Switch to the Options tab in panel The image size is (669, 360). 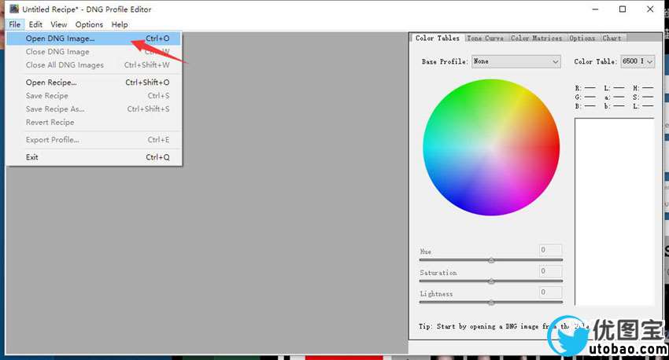tap(582, 39)
